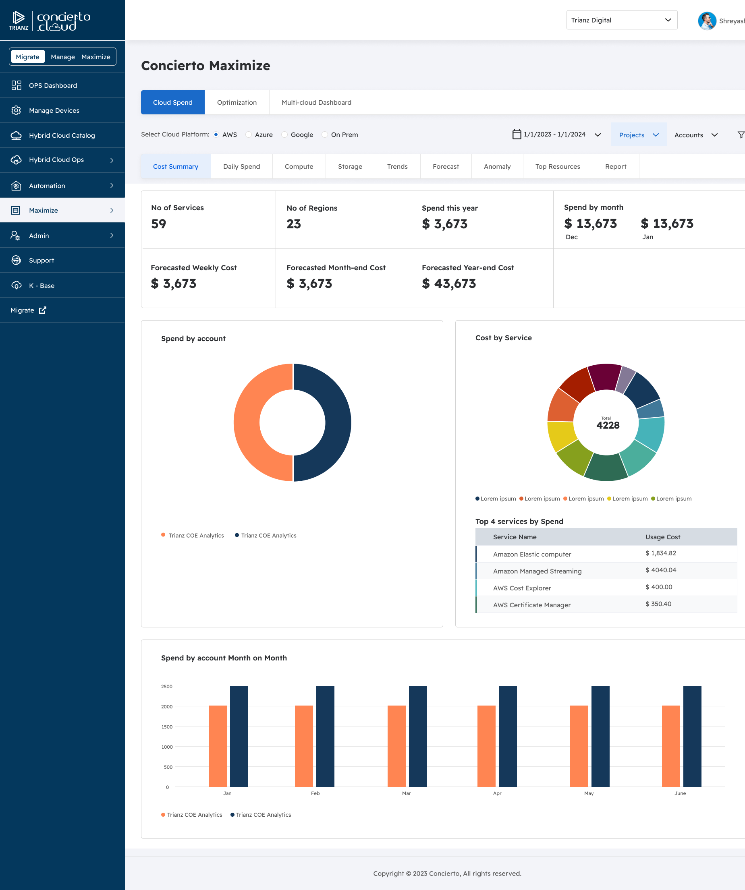Open the Hybrid Cloud Catalog section
Viewport: 745px width, 890px height.
(62, 135)
